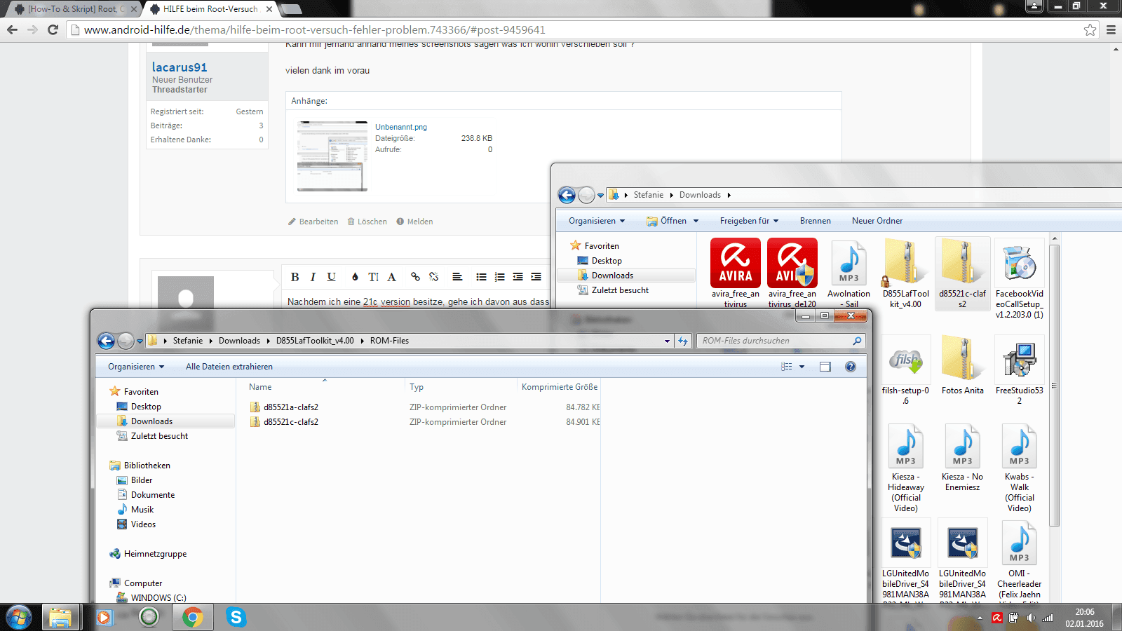
Task: Open Skype from the taskbar
Action: (236, 617)
